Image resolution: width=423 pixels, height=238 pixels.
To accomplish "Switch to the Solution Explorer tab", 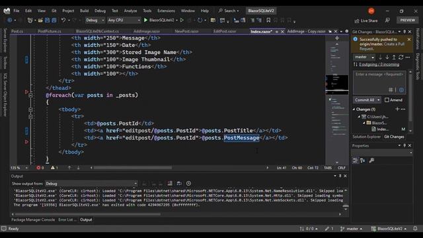I will (366, 137).
